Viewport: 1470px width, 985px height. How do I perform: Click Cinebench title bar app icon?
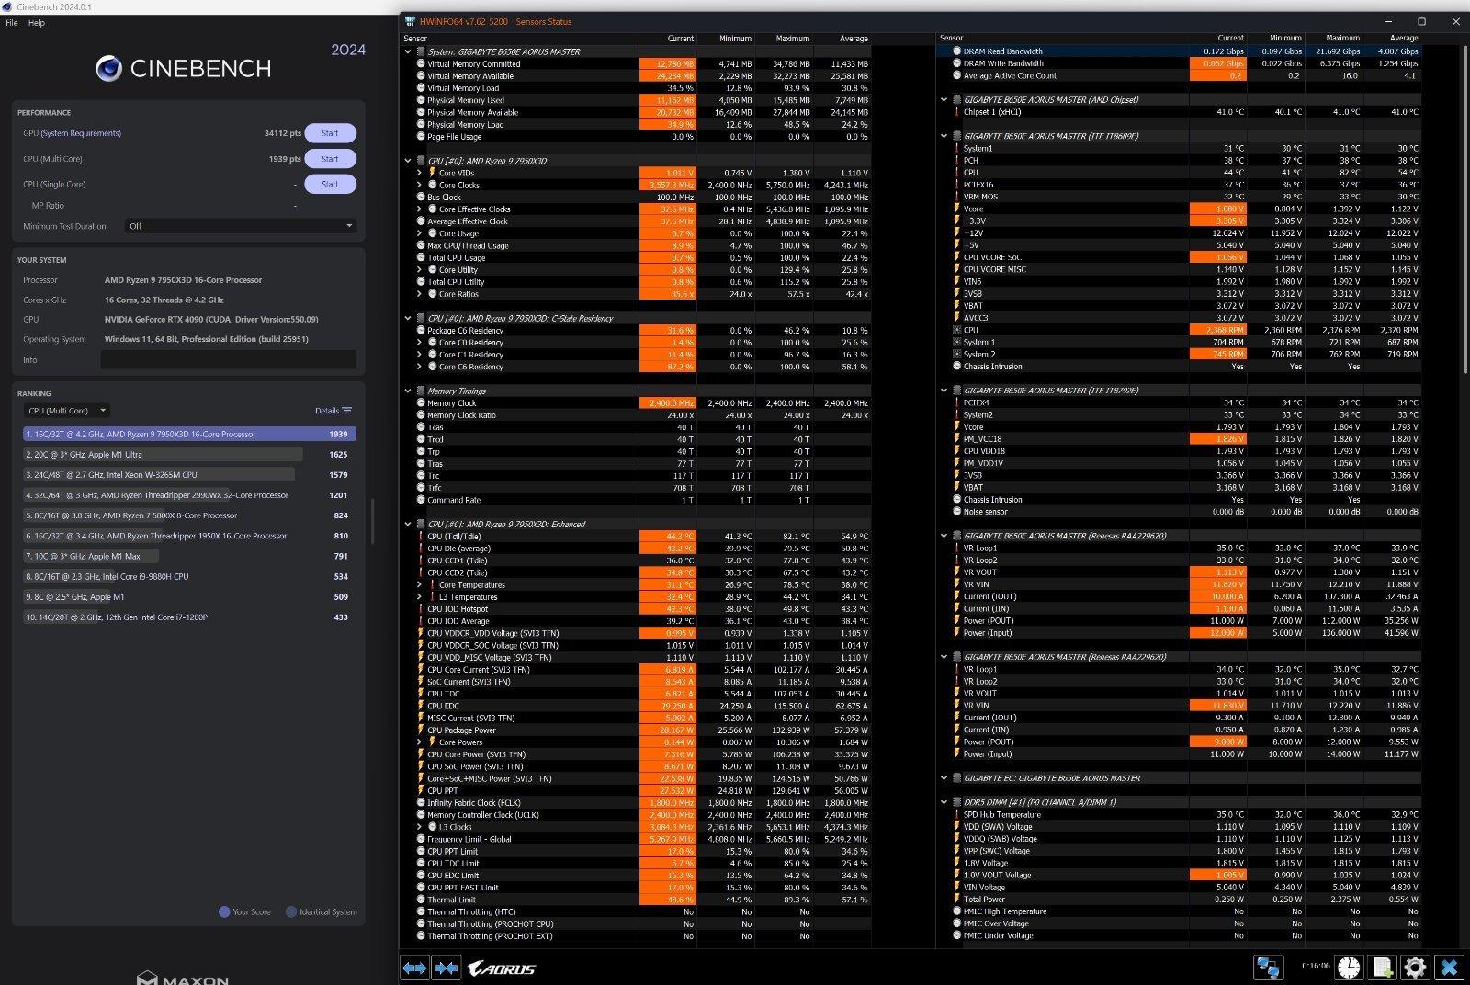click(7, 6)
